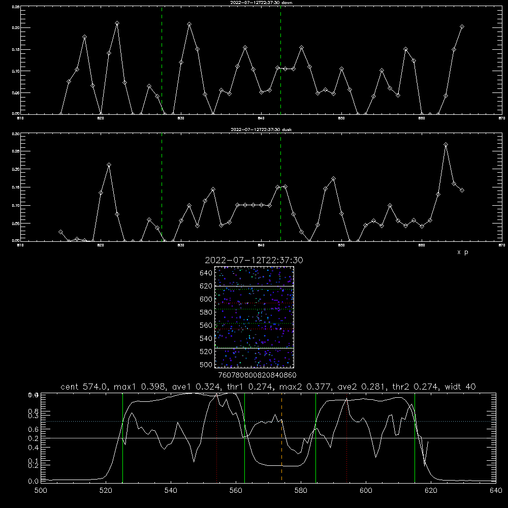Click the '620' y-axis label of small image
Screen dimensions: 508x508
206,286
